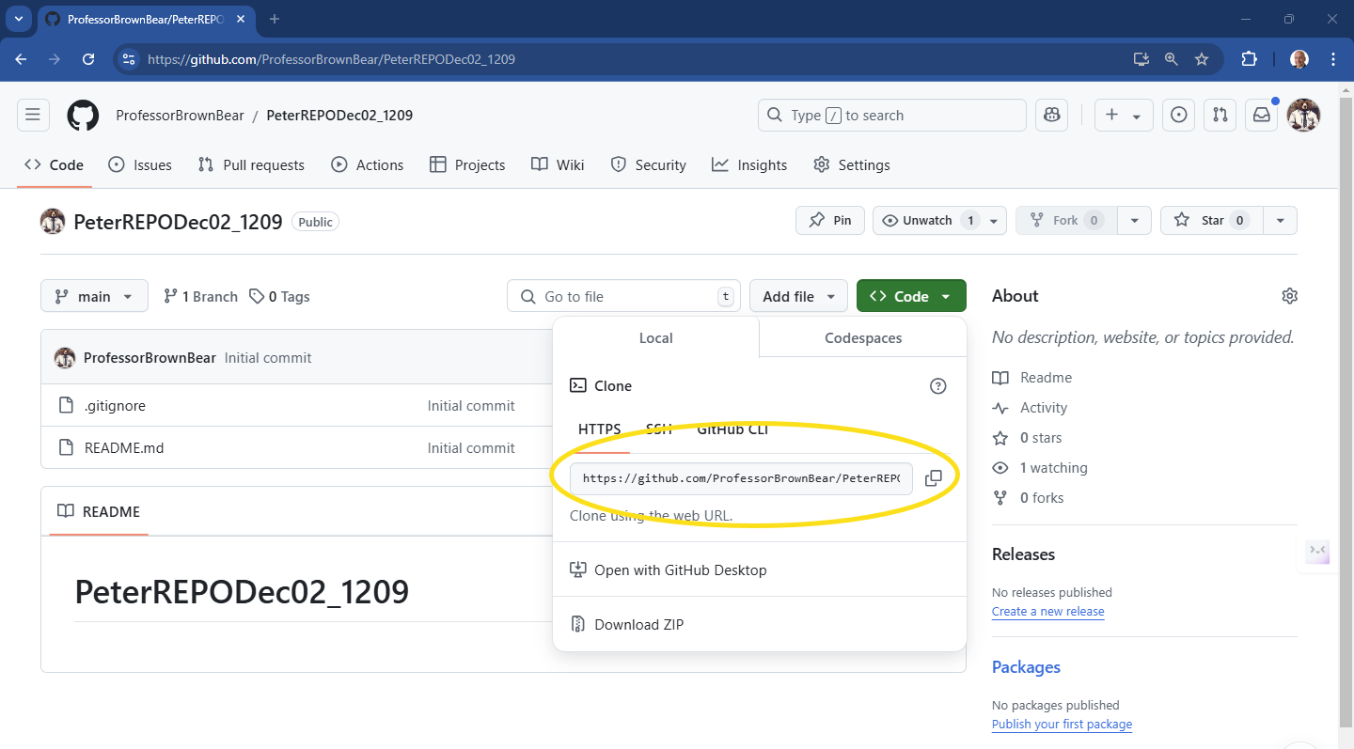Switch to the Codespaces tab
The height and width of the screenshot is (749, 1354).
click(862, 338)
